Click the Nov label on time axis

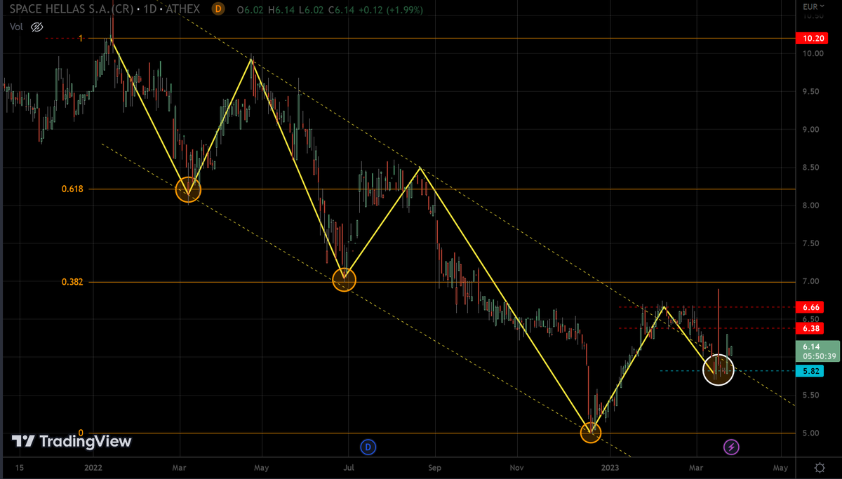point(516,467)
